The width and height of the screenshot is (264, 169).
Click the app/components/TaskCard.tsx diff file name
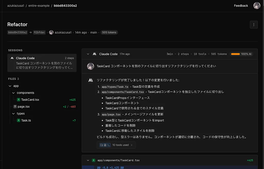pyautogui.click(x=119, y=160)
